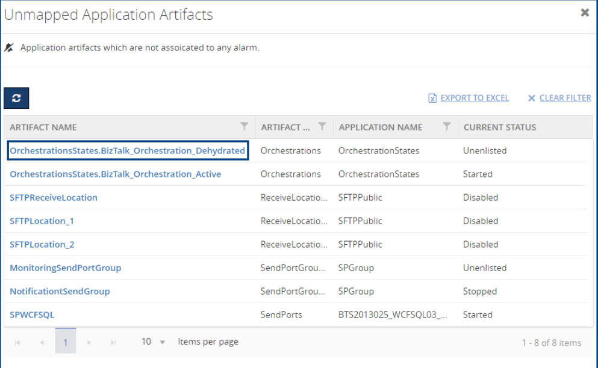Open the Artifact Type column filter
This screenshot has height=368, width=598.
click(322, 126)
